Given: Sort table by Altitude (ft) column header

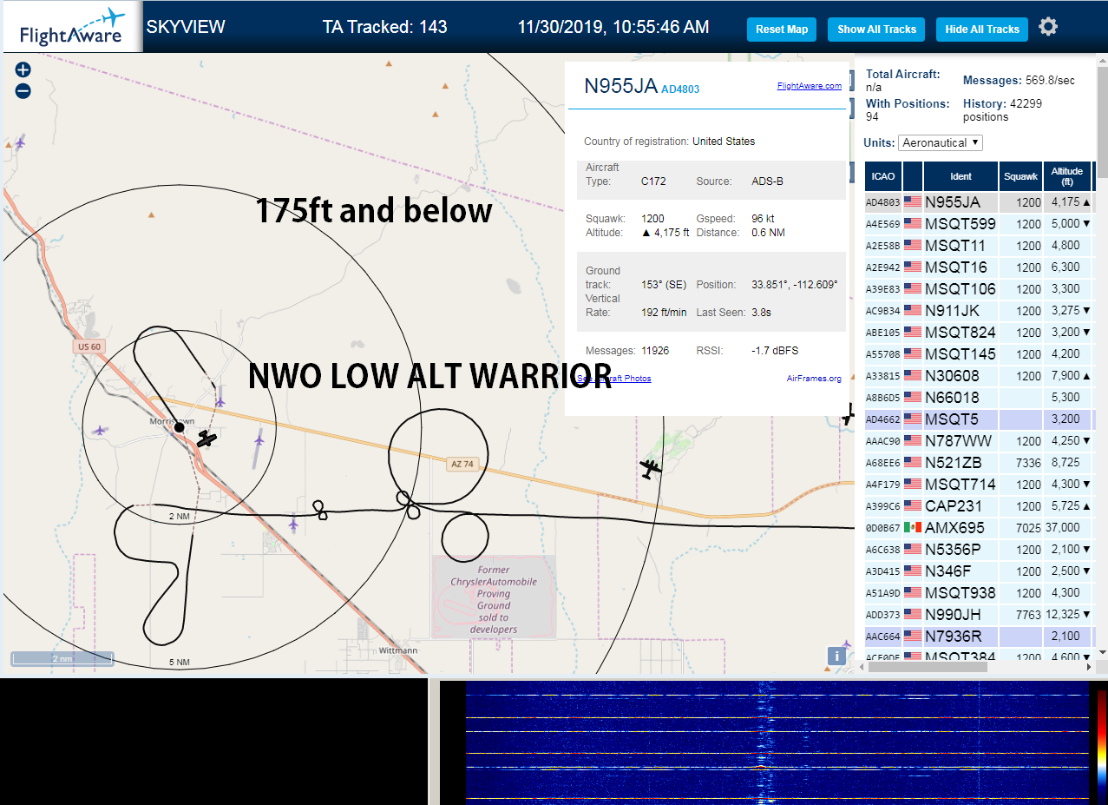Looking at the screenshot, I should 1067,176.
